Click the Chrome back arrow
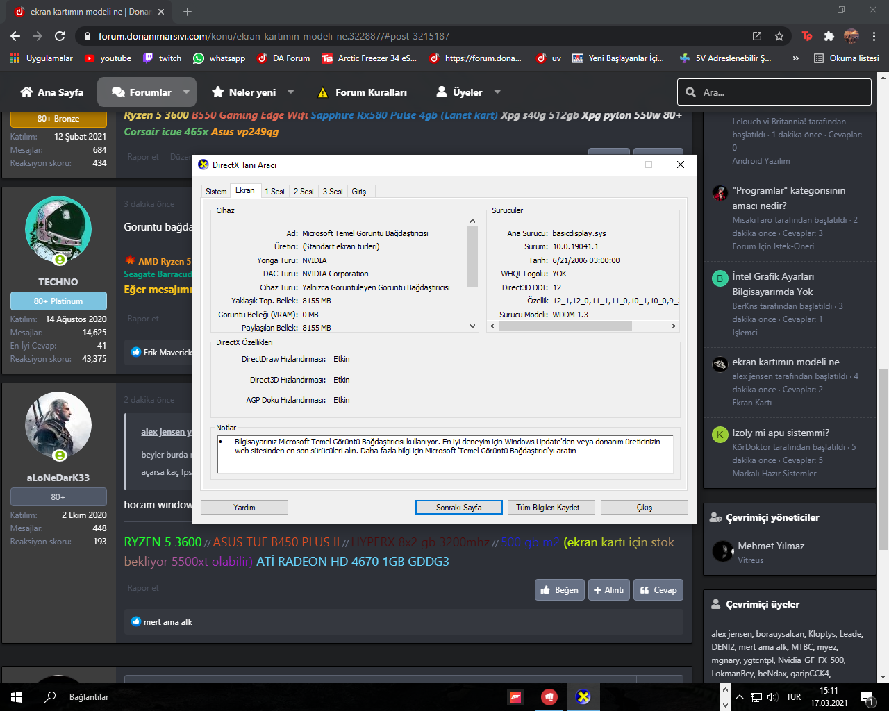 click(x=15, y=36)
